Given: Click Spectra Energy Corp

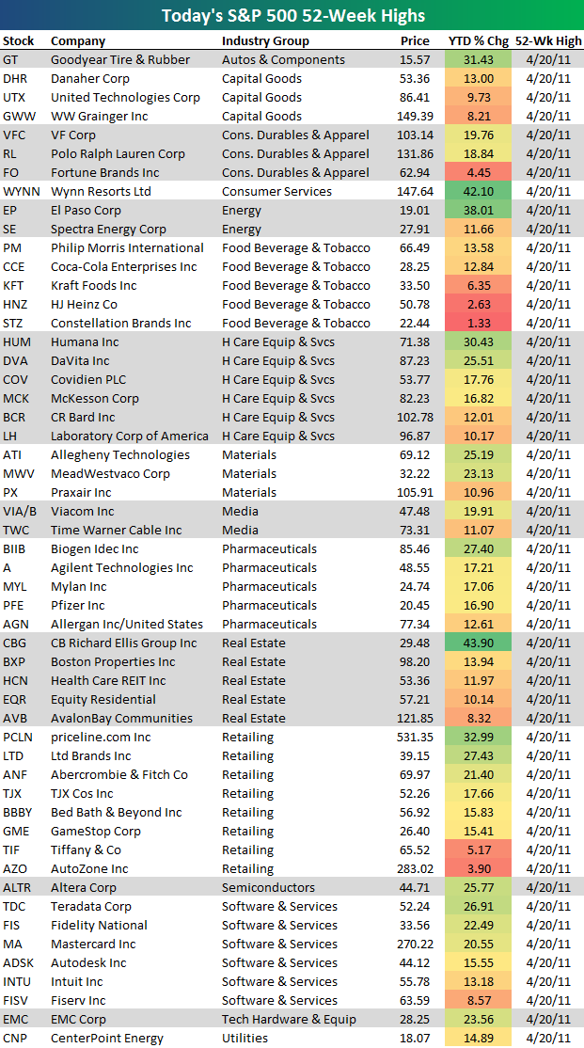Looking at the screenshot, I should pos(108,229).
